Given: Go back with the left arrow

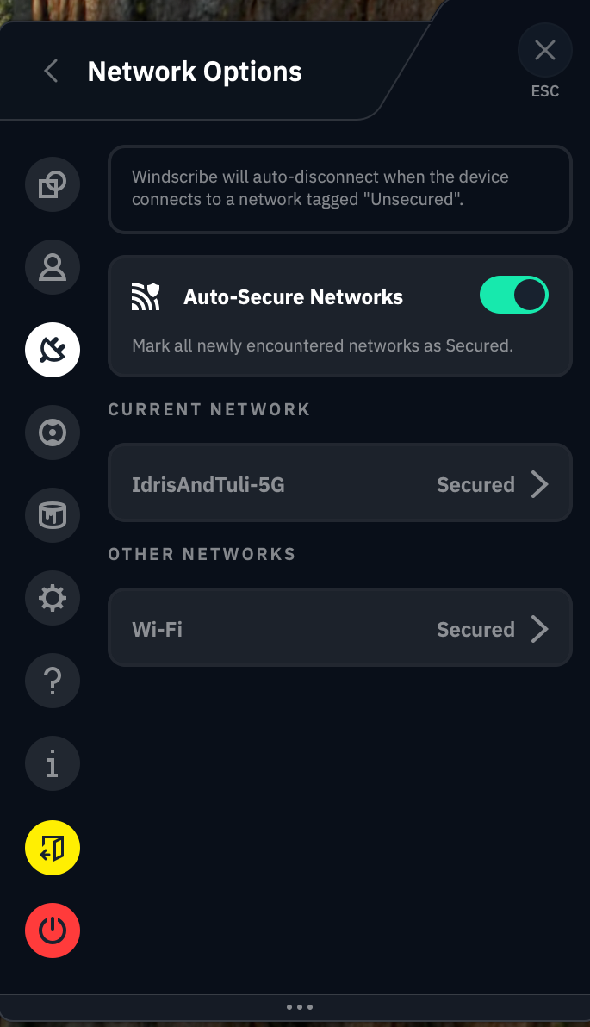Looking at the screenshot, I should tap(51, 72).
